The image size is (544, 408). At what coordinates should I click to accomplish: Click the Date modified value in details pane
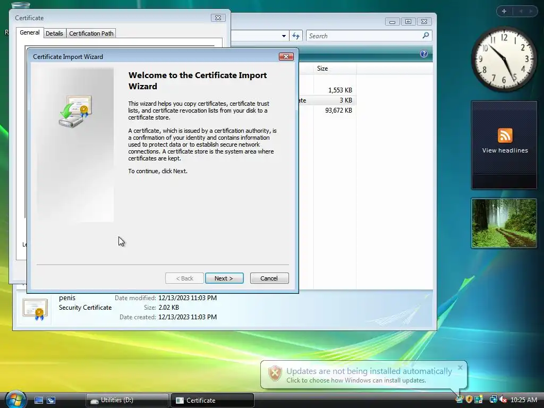pos(188,298)
